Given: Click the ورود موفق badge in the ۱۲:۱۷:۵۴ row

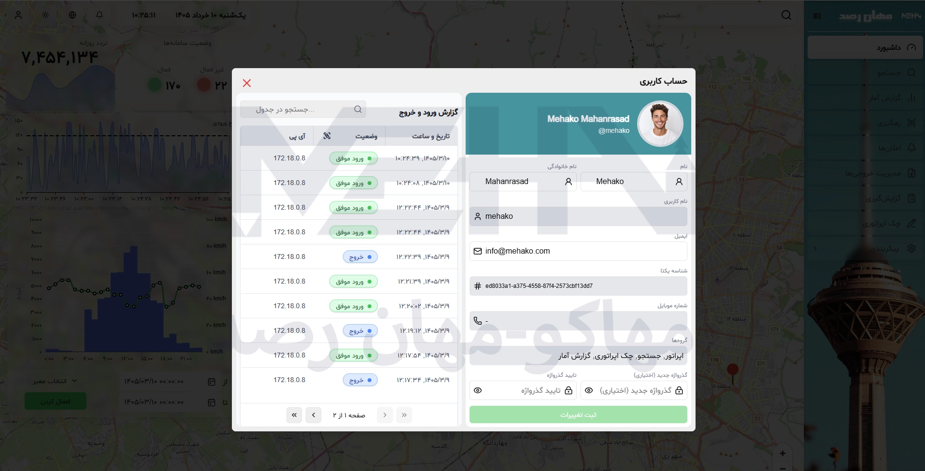Looking at the screenshot, I should tap(354, 356).
